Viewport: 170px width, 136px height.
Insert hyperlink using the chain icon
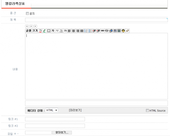point(103,31)
